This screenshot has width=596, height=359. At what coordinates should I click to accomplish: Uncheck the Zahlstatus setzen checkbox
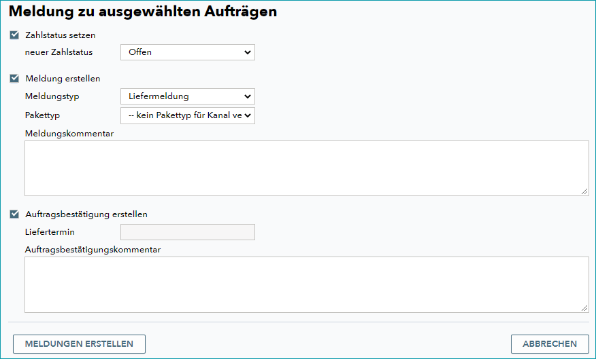[x=14, y=35]
